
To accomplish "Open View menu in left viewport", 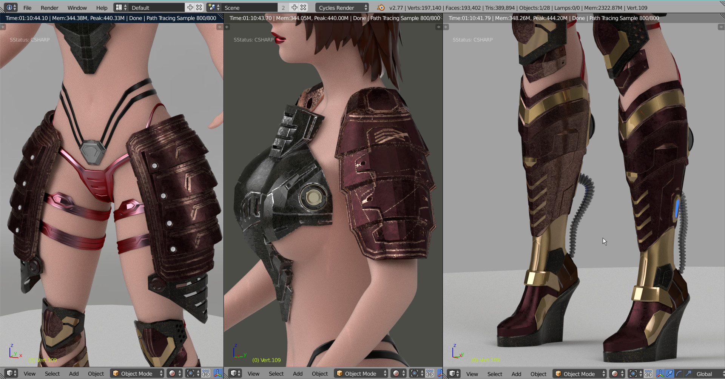I will tap(29, 373).
